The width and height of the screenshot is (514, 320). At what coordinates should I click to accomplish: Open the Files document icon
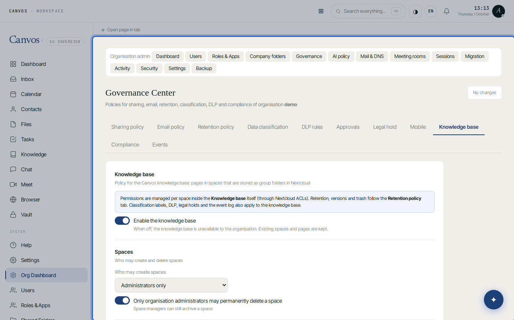point(13,124)
